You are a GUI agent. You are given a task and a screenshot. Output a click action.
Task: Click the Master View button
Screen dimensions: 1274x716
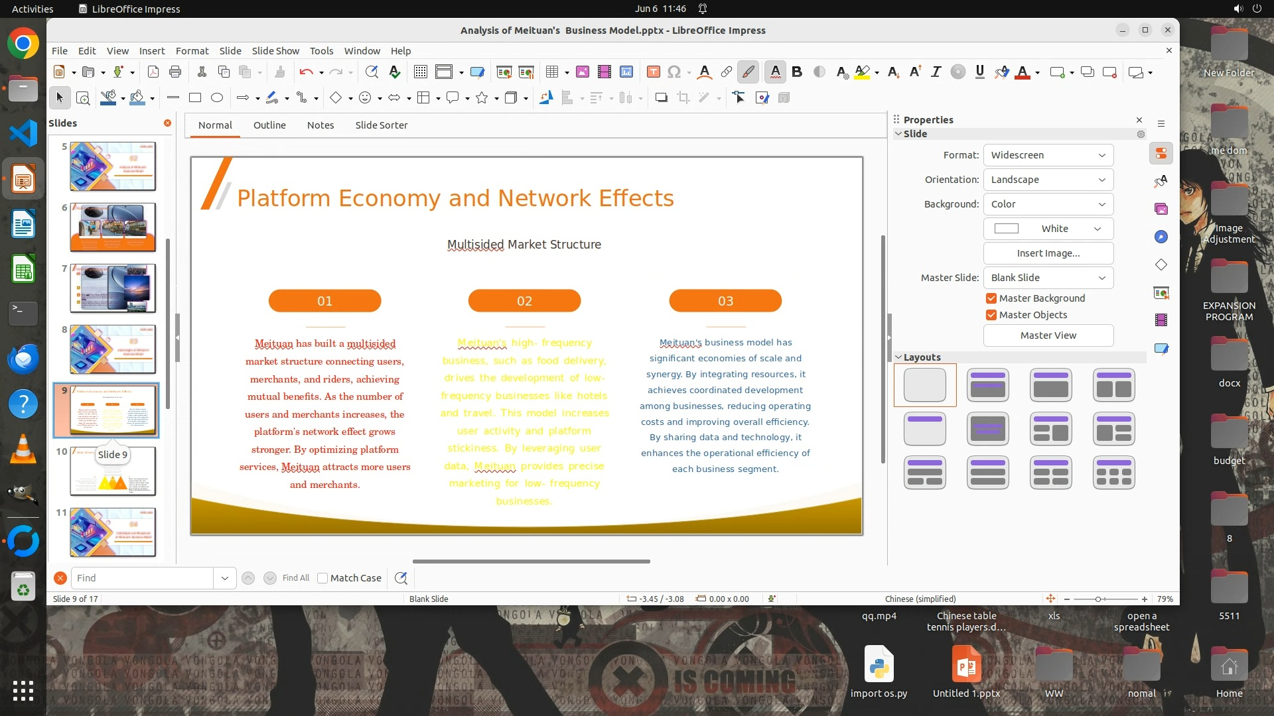click(x=1048, y=335)
